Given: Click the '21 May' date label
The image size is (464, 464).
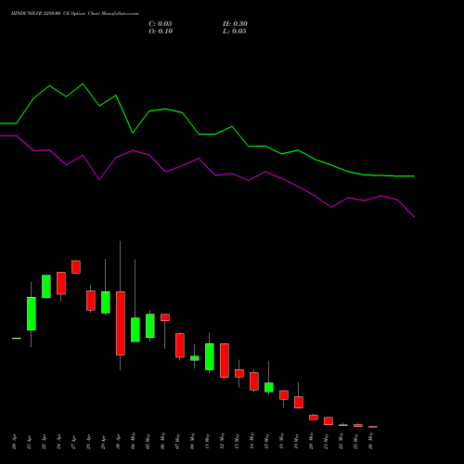Looking at the screenshot, I should coord(326,441).
